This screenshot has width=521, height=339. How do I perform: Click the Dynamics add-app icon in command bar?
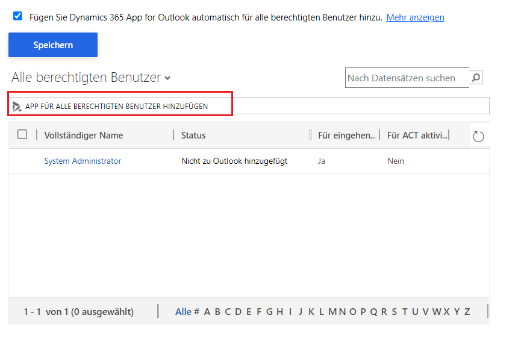point(17,107)
